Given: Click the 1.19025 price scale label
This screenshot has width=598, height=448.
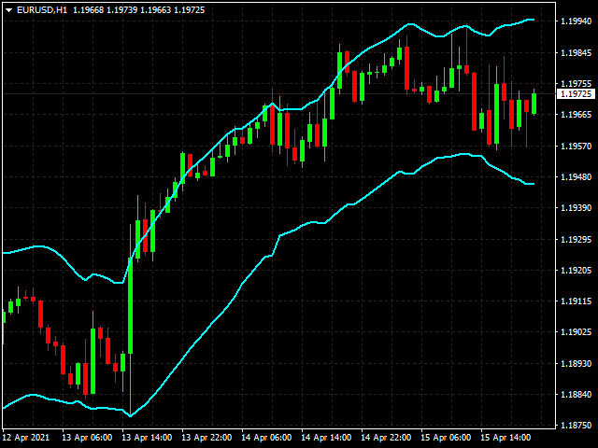Looking at the screenshot, I should (x=576, y=332).
